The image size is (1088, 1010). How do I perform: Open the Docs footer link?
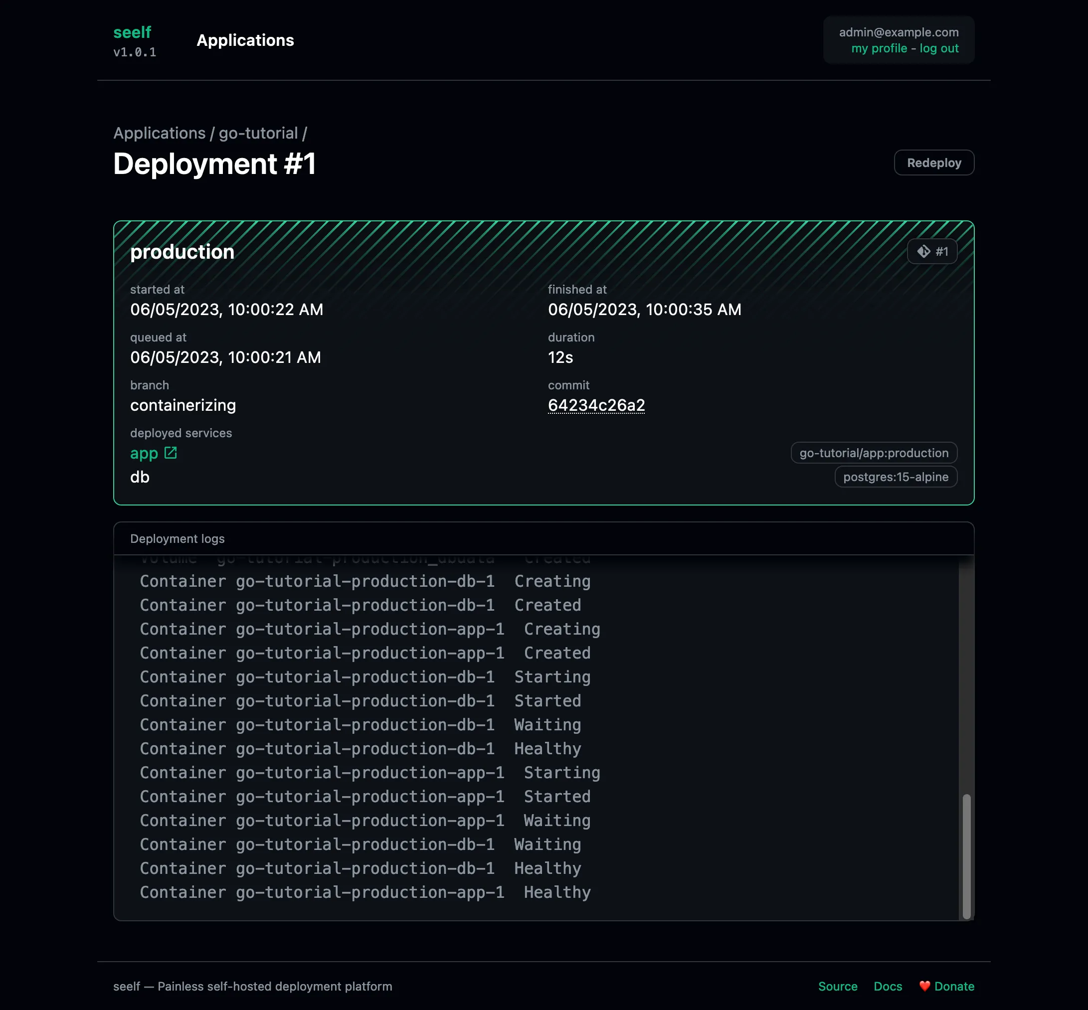(x=888, y=986)
